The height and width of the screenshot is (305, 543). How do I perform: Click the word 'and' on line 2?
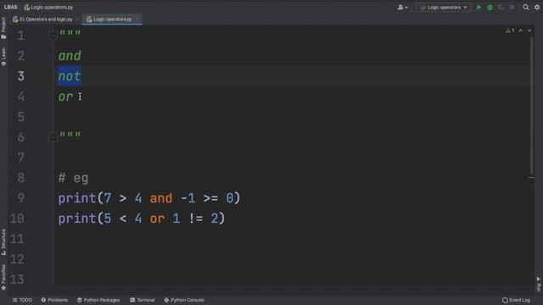coord(70,56)
